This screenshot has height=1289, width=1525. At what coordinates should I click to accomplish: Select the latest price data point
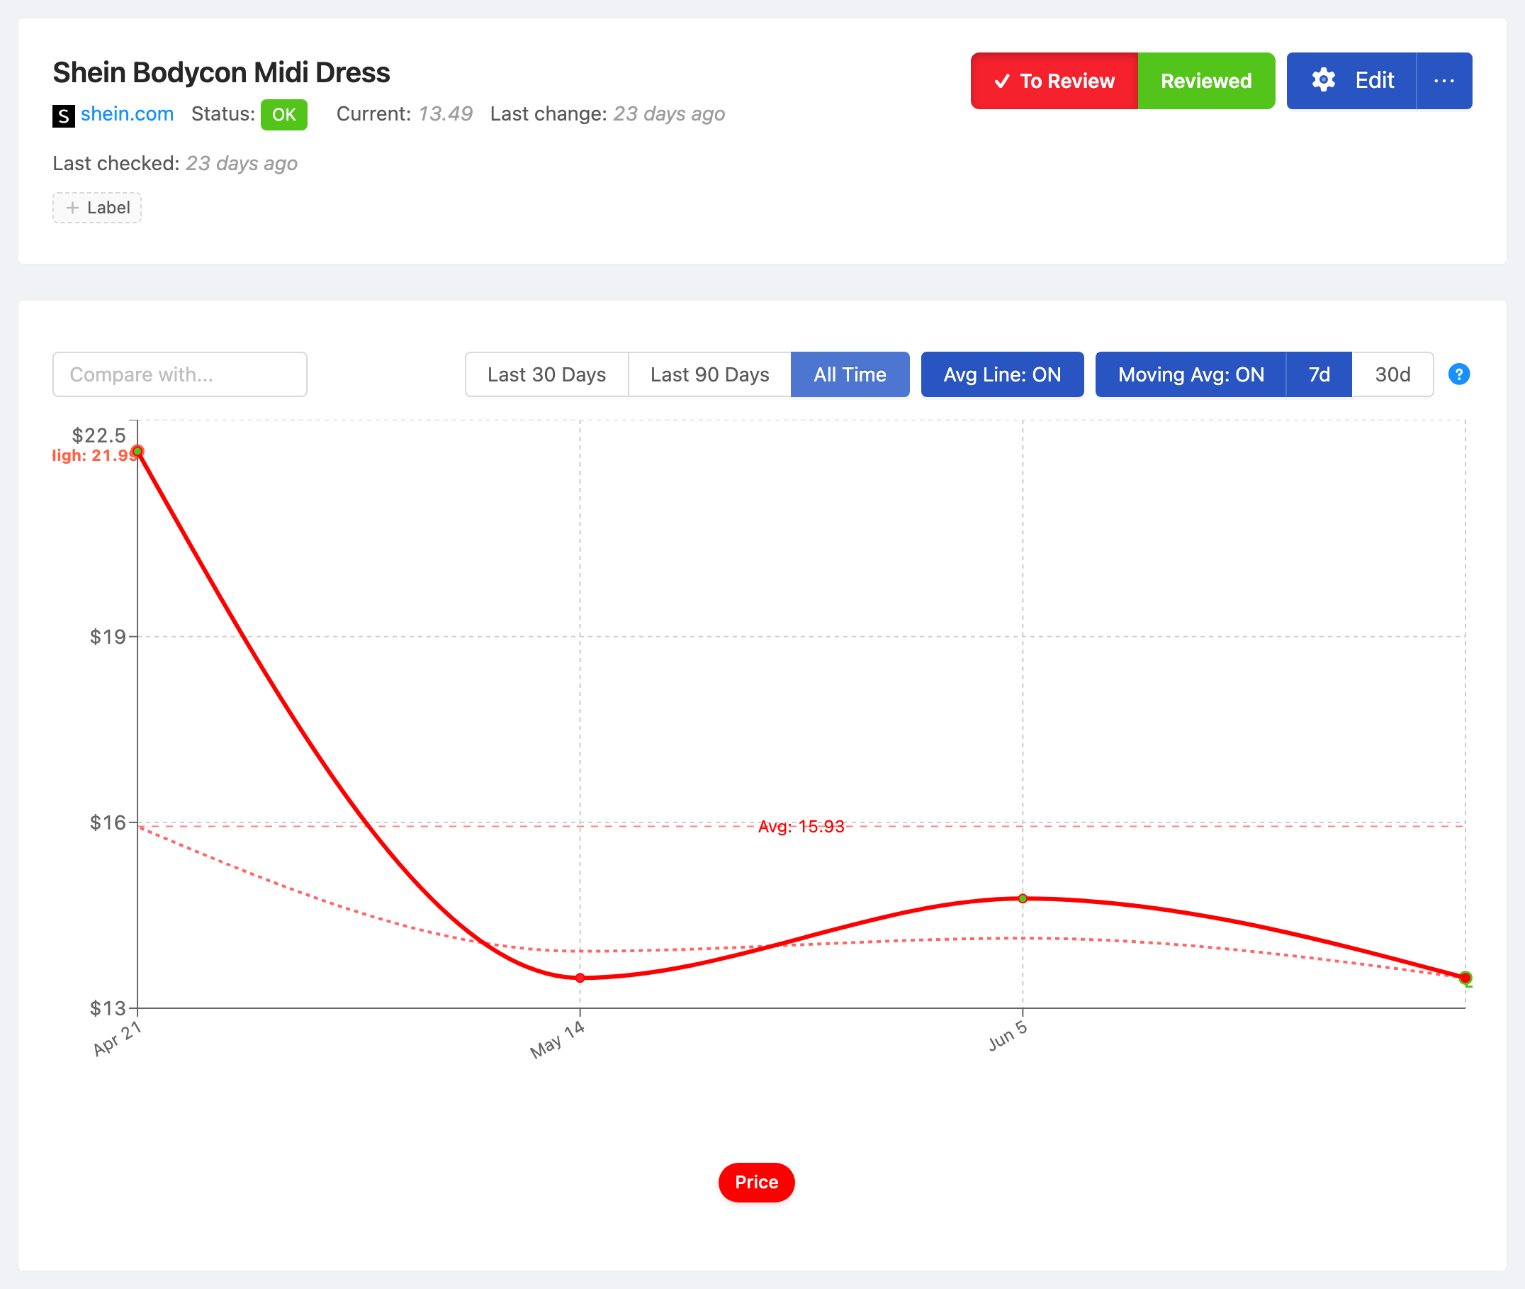(1465, 978)
